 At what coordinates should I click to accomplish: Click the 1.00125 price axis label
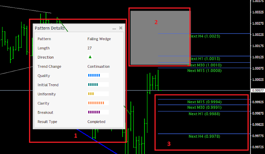258,57
